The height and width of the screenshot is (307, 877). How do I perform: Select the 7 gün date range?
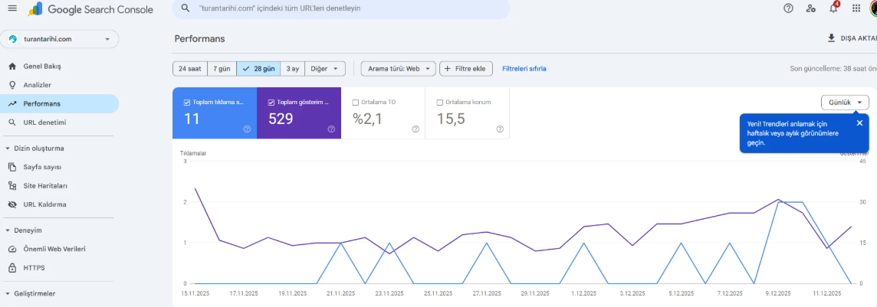[x=222, y=69]
